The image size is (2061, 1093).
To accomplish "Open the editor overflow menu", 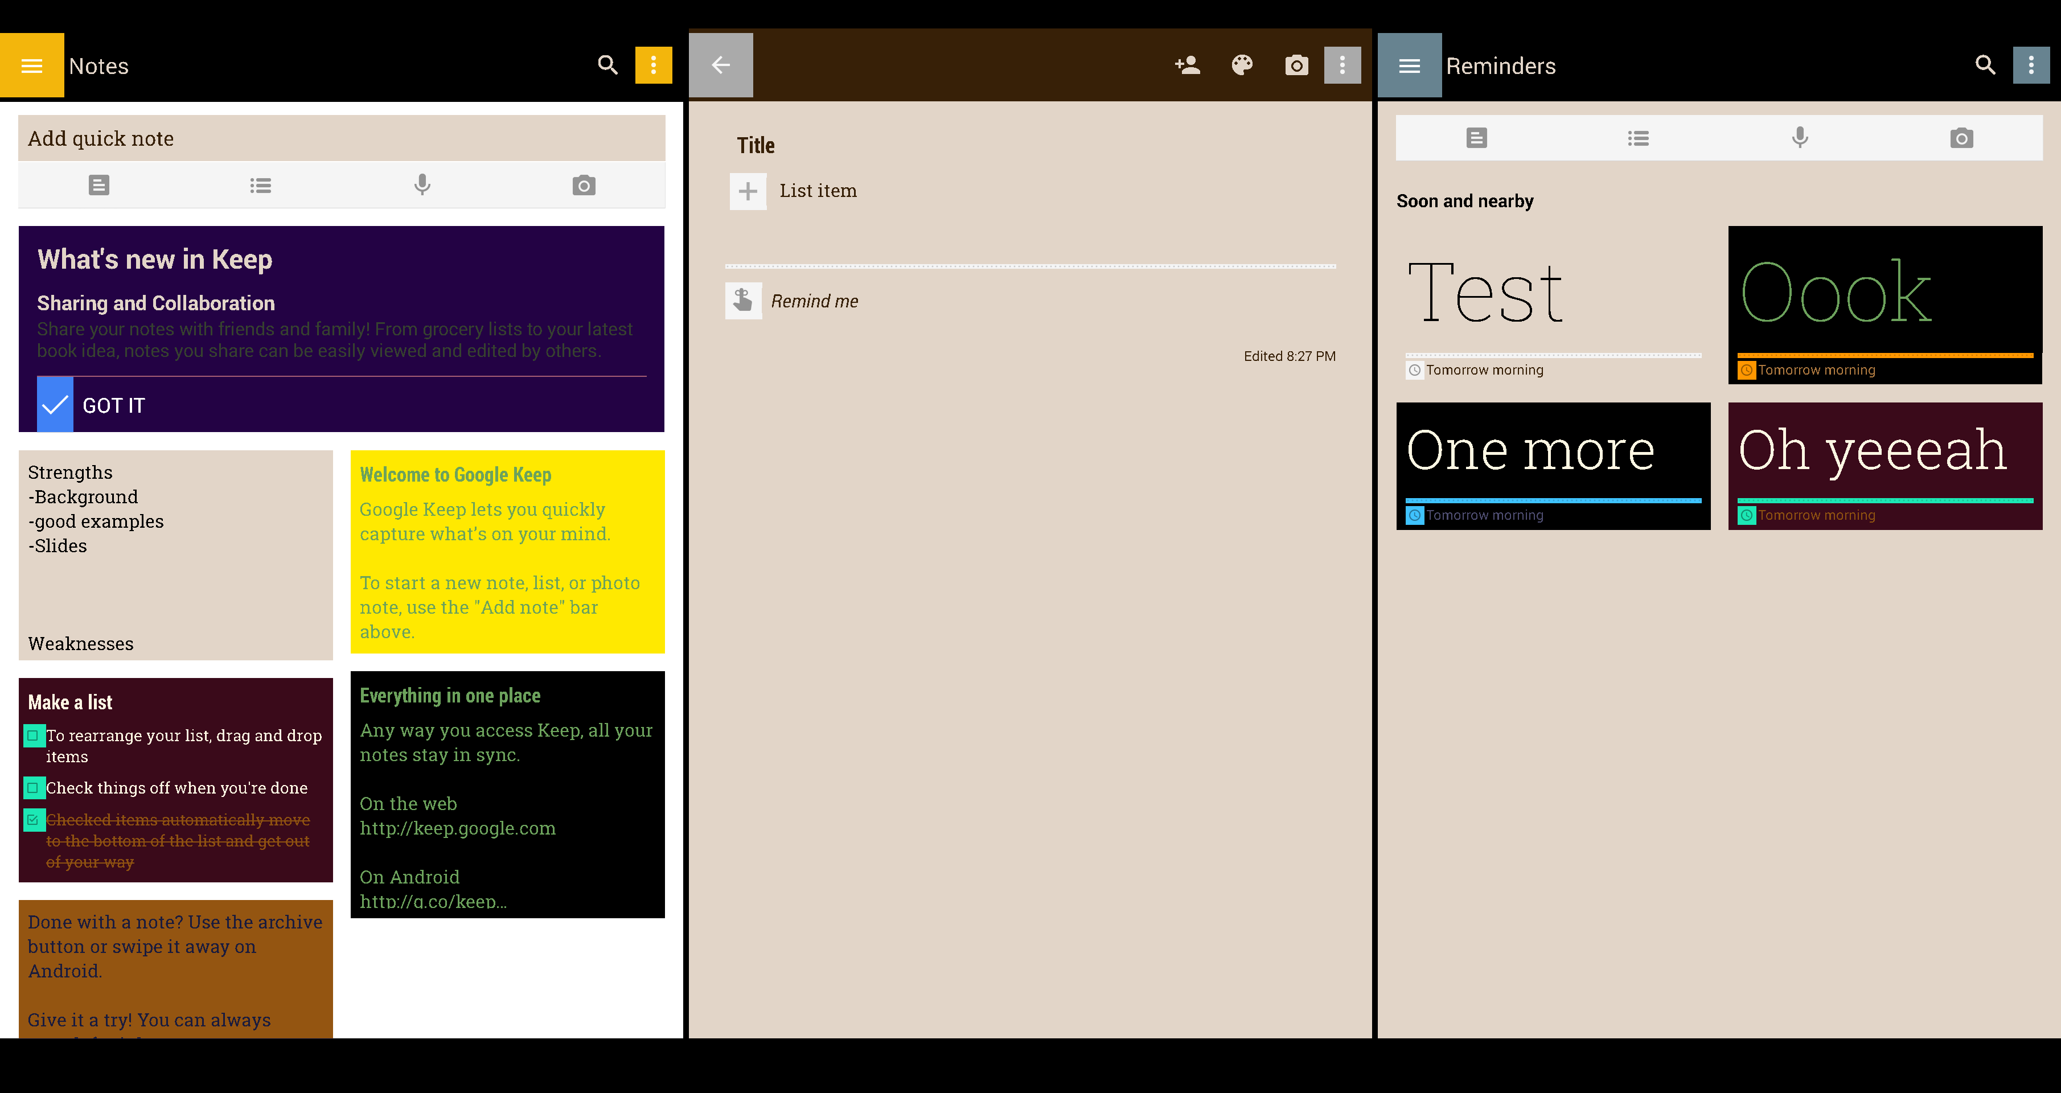I will [1342, 65].
